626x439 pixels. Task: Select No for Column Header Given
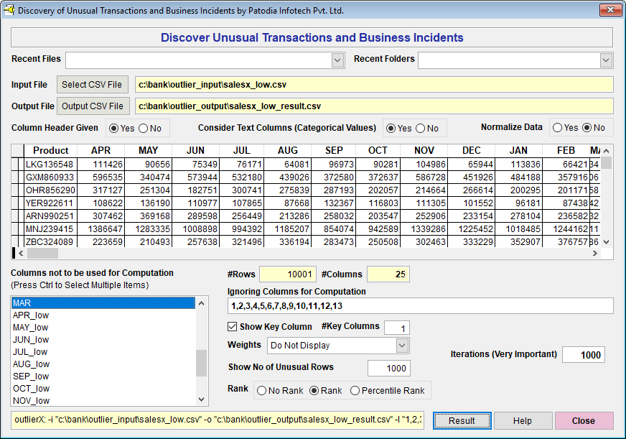(x=144, y=129)
